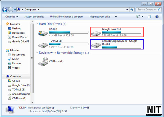Refresh the Computer view

click(x=132, y=10)
